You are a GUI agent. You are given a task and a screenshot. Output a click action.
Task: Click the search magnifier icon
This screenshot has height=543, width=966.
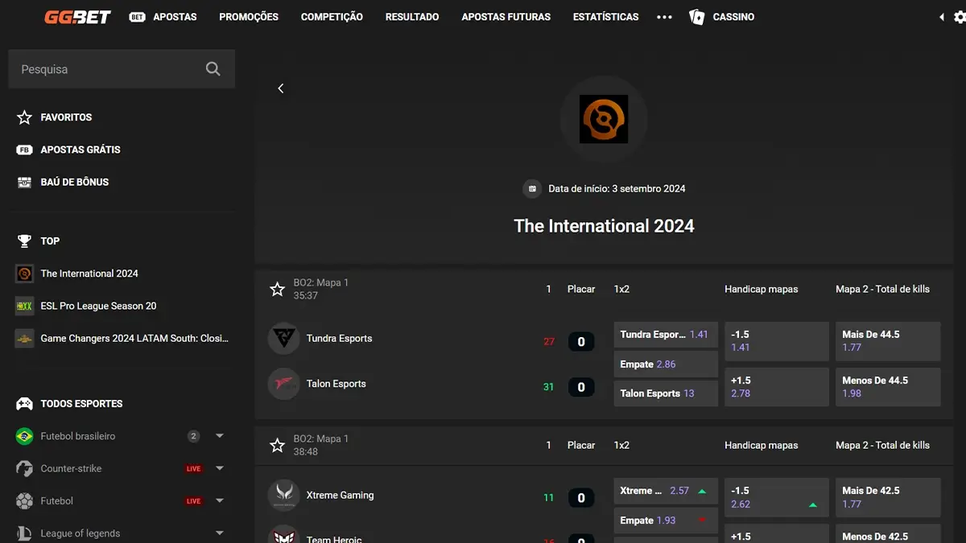(213, 69)
